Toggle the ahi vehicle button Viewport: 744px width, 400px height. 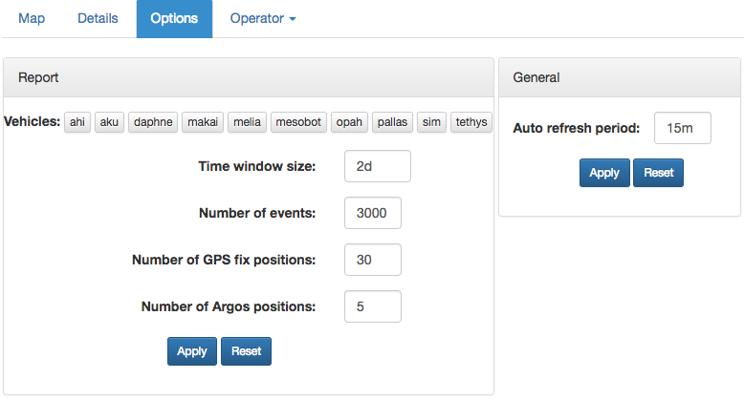[x=77, y=122]
